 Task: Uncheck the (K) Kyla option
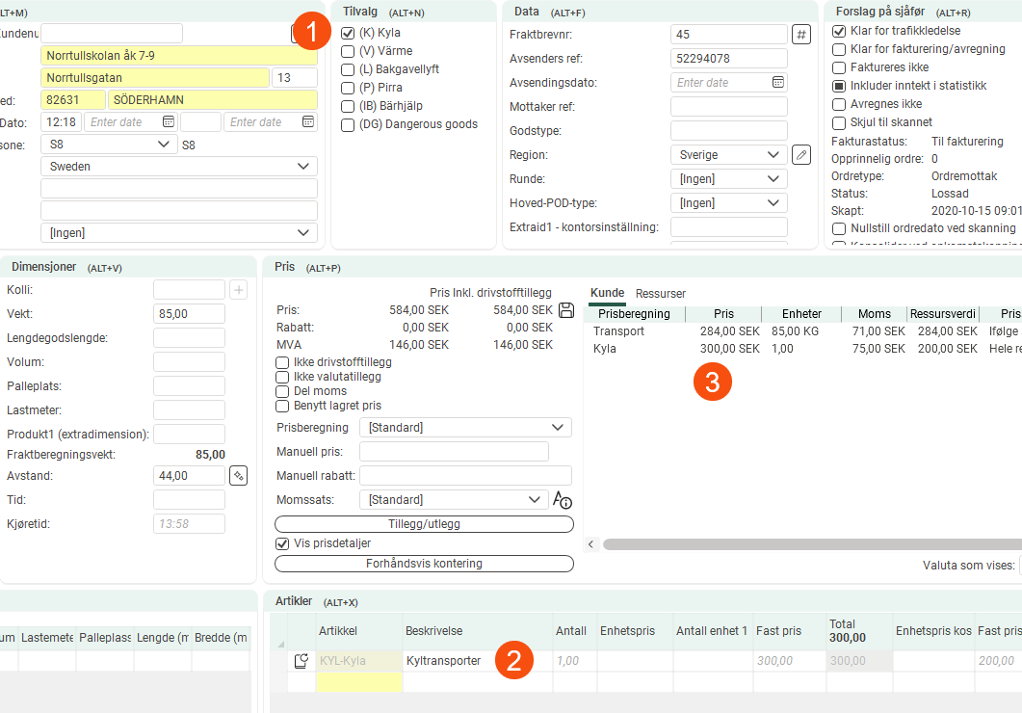point(348,33)
